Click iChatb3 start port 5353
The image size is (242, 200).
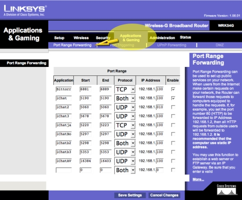(x=86, y=152)
